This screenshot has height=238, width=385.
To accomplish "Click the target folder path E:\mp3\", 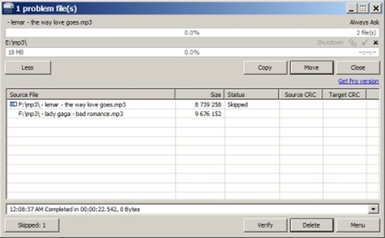I will coord(16,43).
